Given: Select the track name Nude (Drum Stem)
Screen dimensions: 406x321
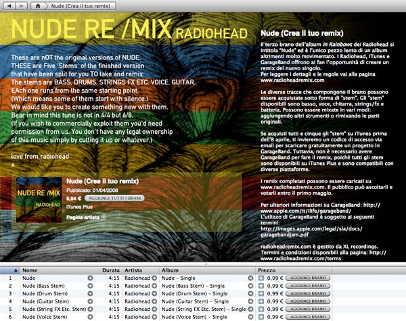Looking at the screenshot, I should pos(45,293).
